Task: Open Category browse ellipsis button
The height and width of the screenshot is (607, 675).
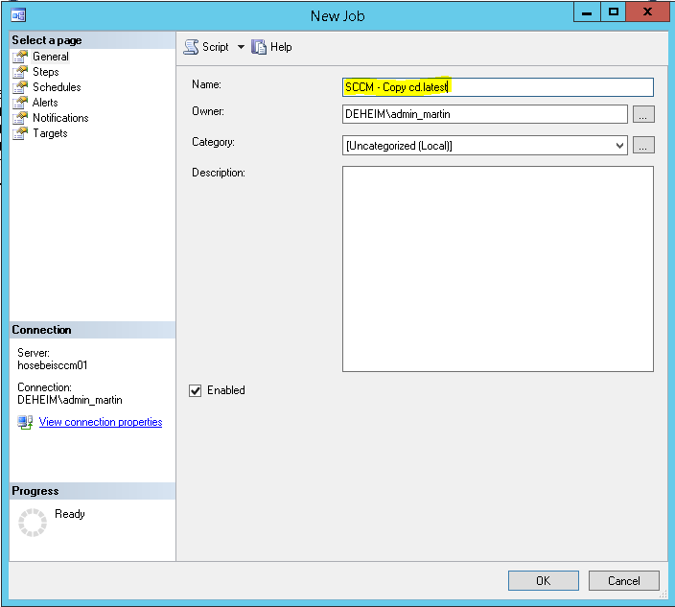Action: click(x=643, y=145)
